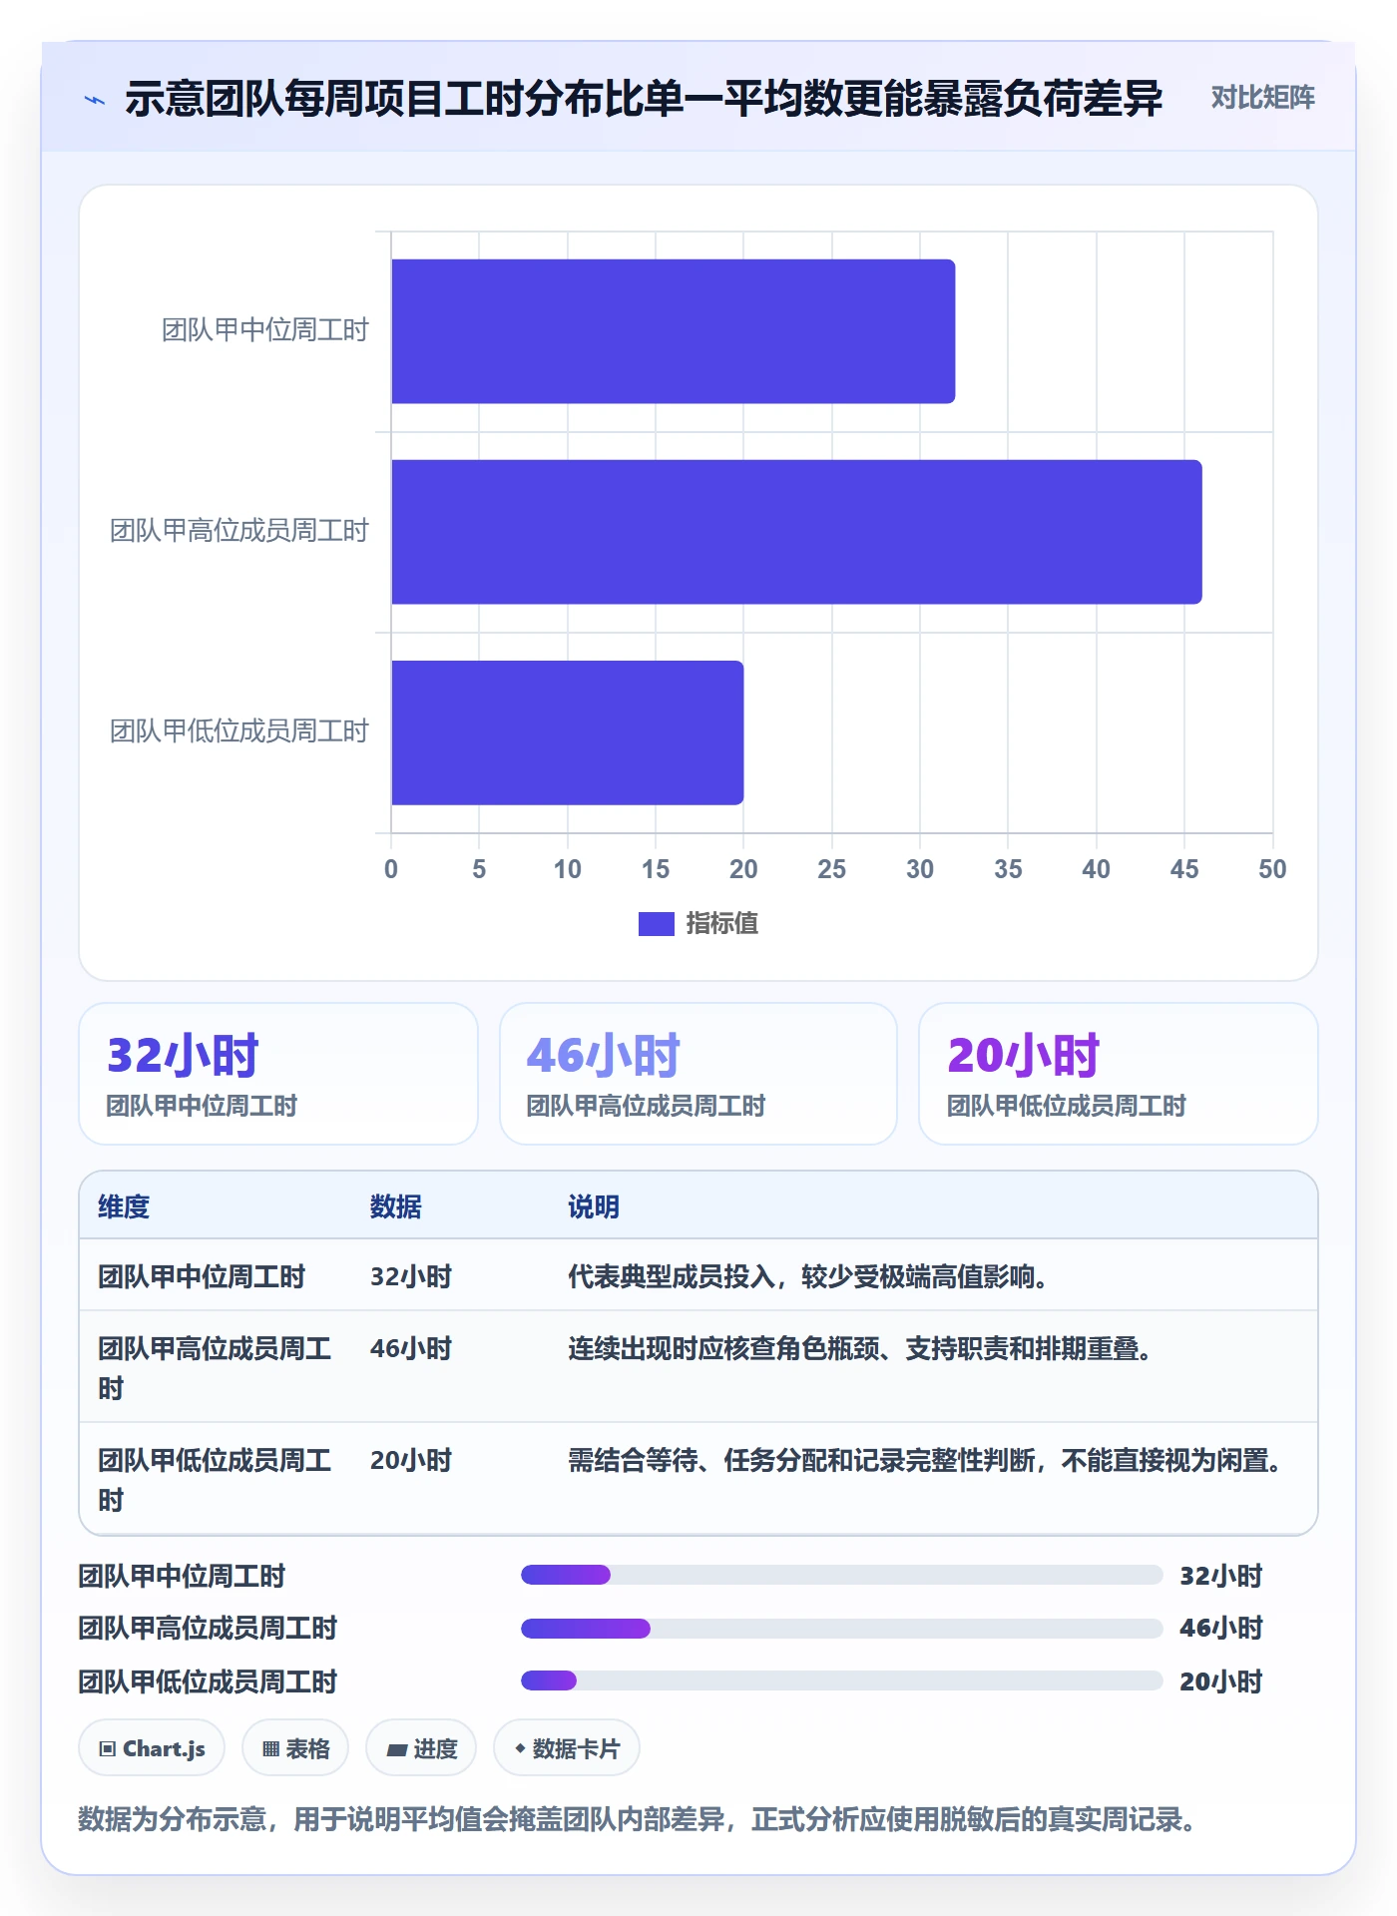Image resolution: width=1397 pixels, height=1916 pixels.
Task: Click the 50 tick on the chart axis
Action: pyautogui.click(x=1272, y=869)
